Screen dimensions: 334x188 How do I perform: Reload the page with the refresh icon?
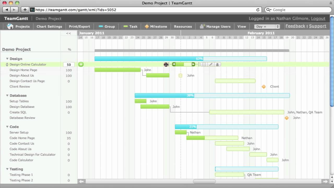(x=258, y=10)
